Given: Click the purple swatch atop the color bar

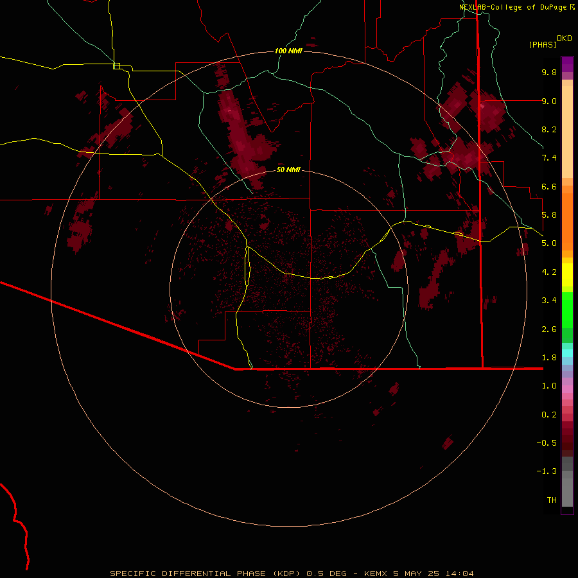Looking at the screenshot, I should [x=567, y=64].
